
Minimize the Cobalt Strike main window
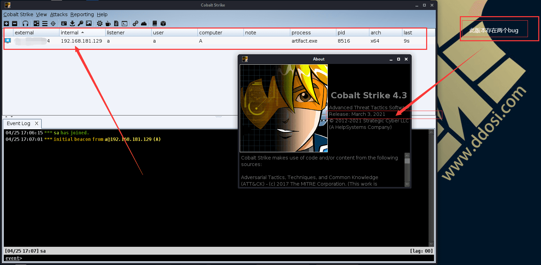click(x=417, y=5)
